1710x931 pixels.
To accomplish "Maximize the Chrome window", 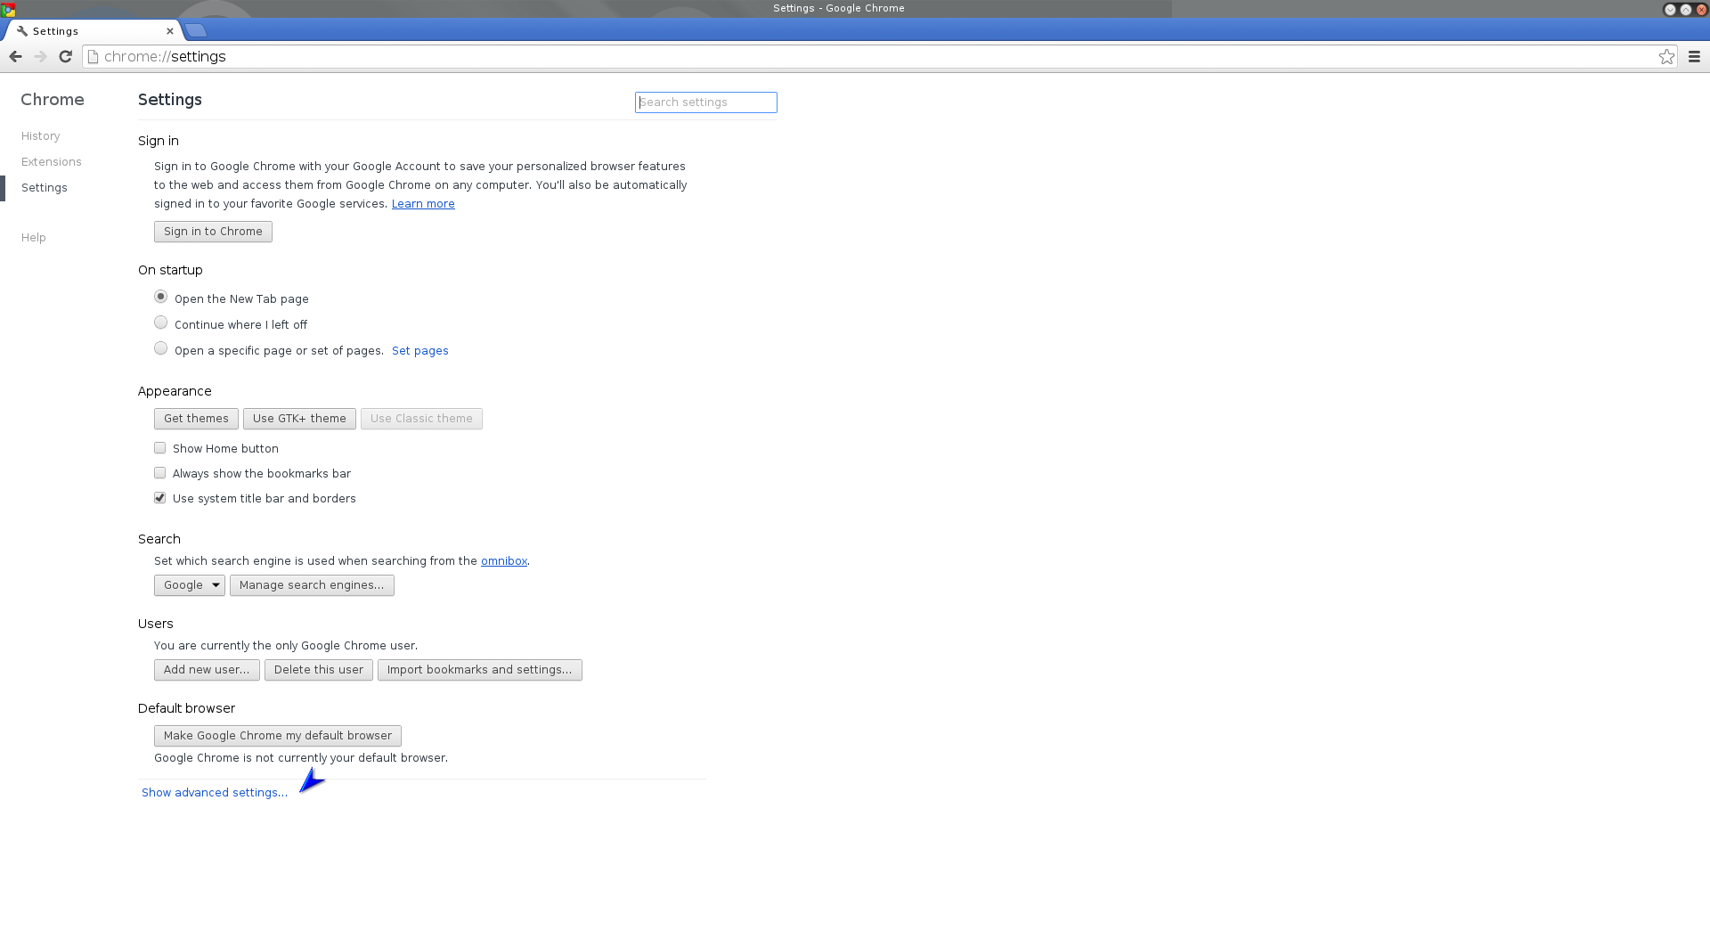I will point(1686,9).
